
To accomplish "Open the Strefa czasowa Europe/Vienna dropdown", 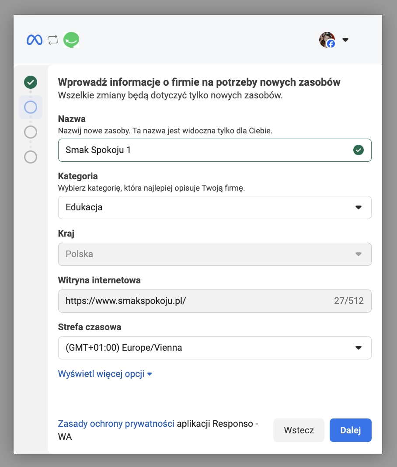I will pyautogui.click(x=215, y=348).
